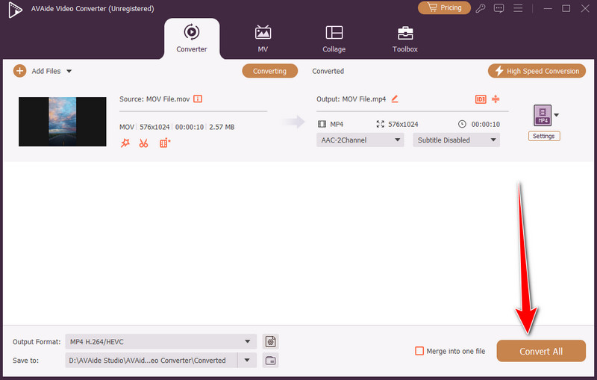
Task: Enable Merge into one file checkbox
Action: (x=420, y=351)
